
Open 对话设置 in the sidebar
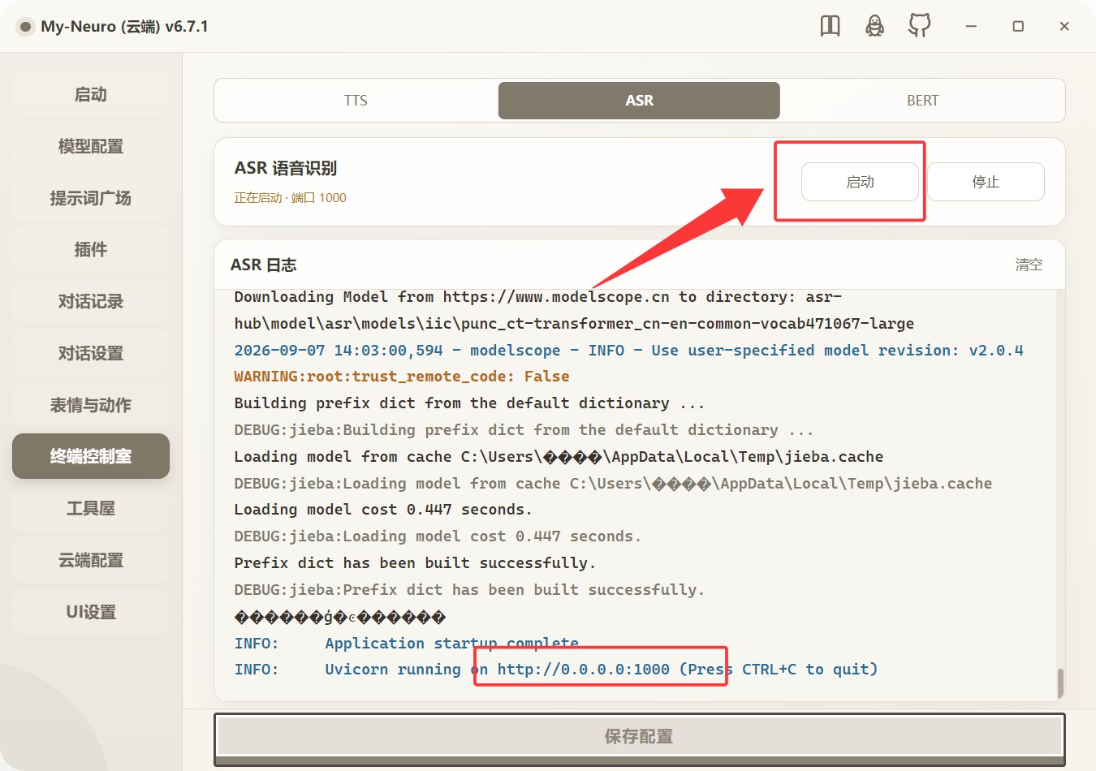click(91, 353)
